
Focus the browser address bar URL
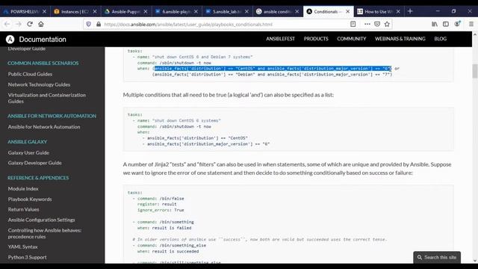click(188, 24)
